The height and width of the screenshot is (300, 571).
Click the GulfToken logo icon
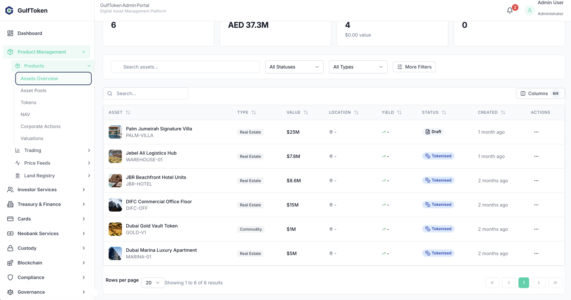click(10, 10)
